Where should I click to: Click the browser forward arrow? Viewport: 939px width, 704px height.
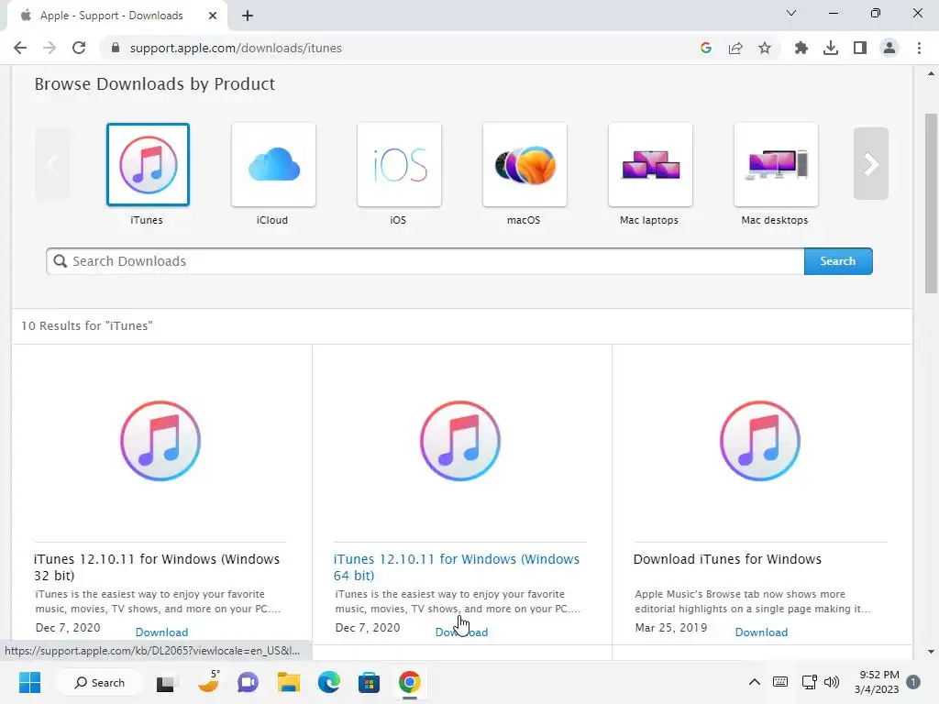(50, 48)
